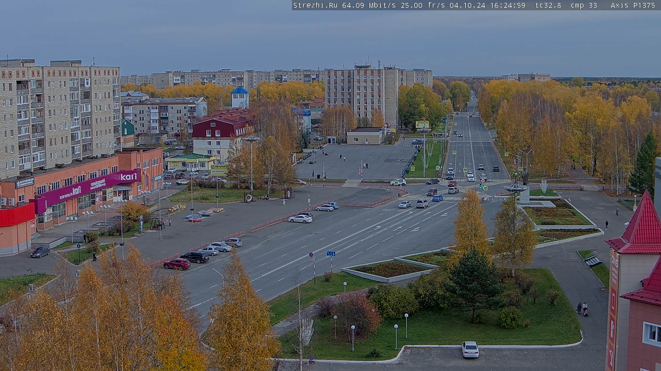Screen dimensions: 661x371
Task: Click the 25.00 fr/s frame rate value
Action: pyautogui.click(x=423, y=5)
